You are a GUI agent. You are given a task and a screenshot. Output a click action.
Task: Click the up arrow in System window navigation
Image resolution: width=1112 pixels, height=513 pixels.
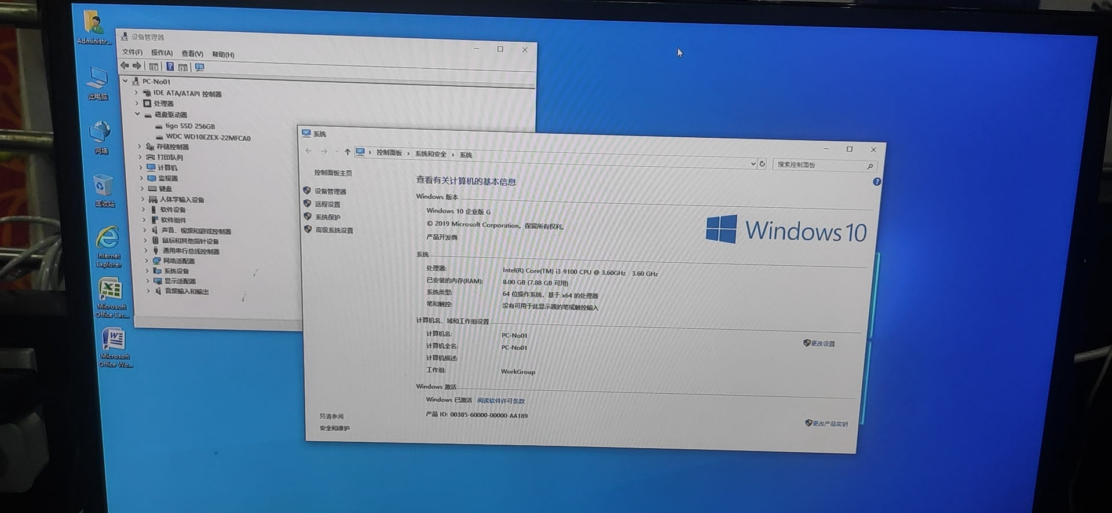347,152
